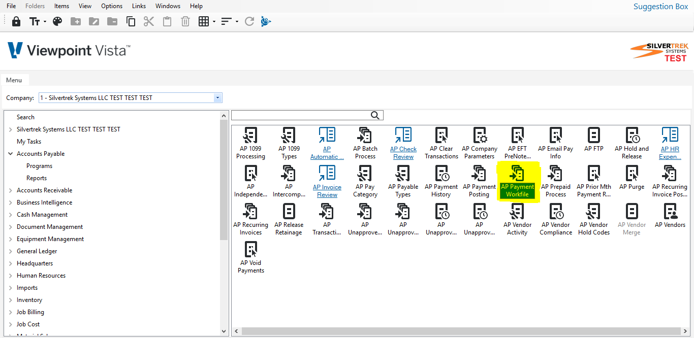
Task: Open the AP Check Review link
Action: (403, 144)
